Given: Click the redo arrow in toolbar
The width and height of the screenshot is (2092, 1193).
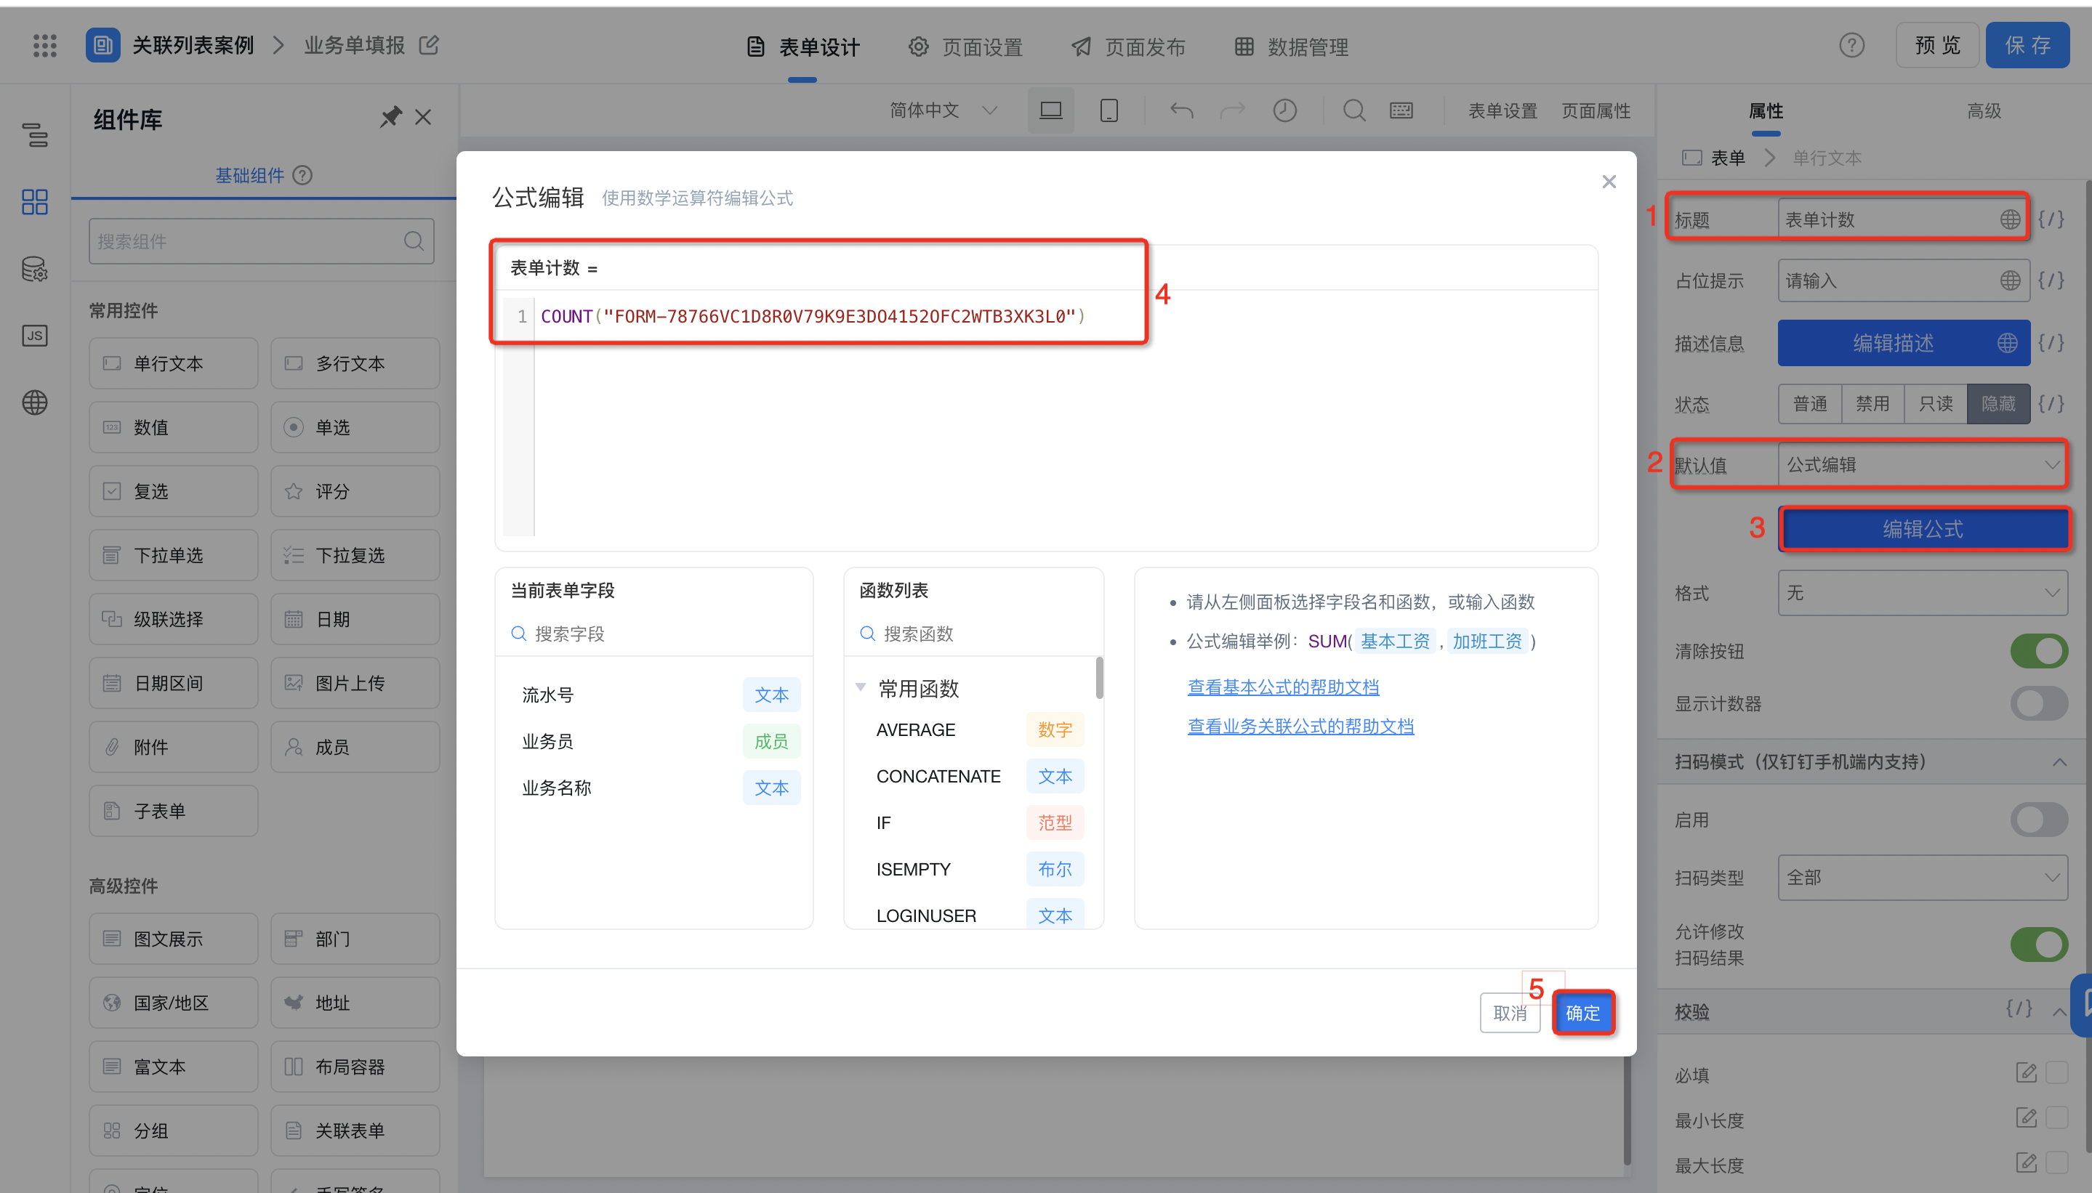Looking at the screenshot, I should [x=1232, y=110].
